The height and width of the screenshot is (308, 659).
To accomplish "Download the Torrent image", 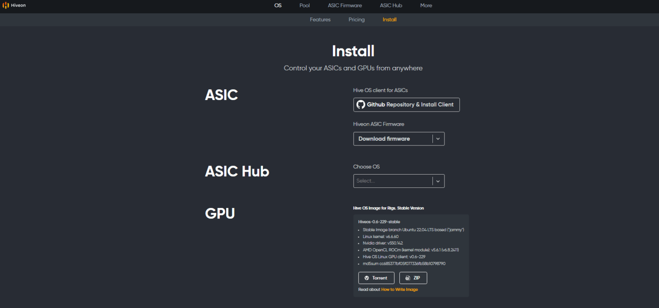I will point(376,278).
